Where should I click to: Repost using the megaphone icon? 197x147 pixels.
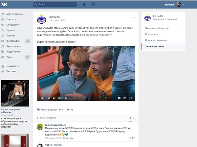(68, 110)
